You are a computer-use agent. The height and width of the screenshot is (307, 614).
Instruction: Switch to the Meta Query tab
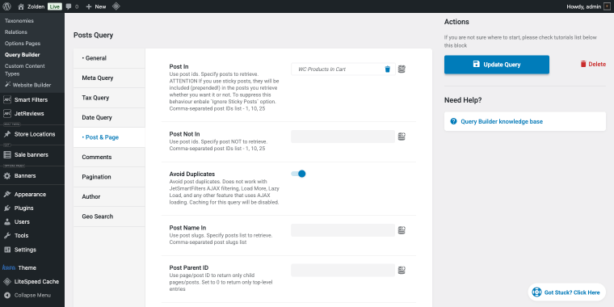[109, 78]
